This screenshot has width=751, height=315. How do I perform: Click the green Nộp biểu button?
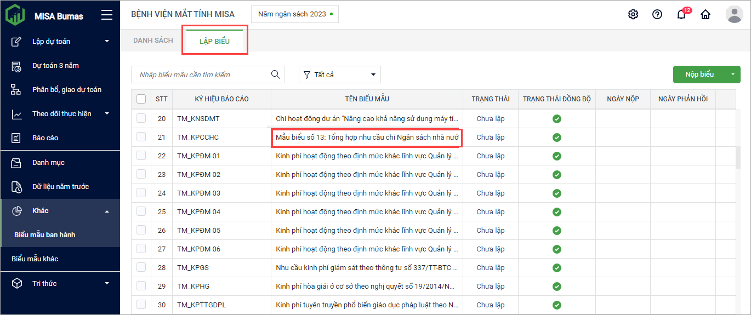tap(699, 74)
